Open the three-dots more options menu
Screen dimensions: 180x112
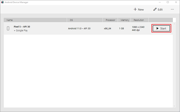pyautogui.click(x=172, y=9)
